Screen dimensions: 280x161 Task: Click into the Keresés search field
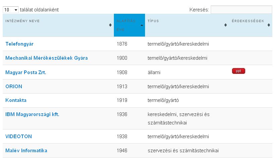coord(241,10)
